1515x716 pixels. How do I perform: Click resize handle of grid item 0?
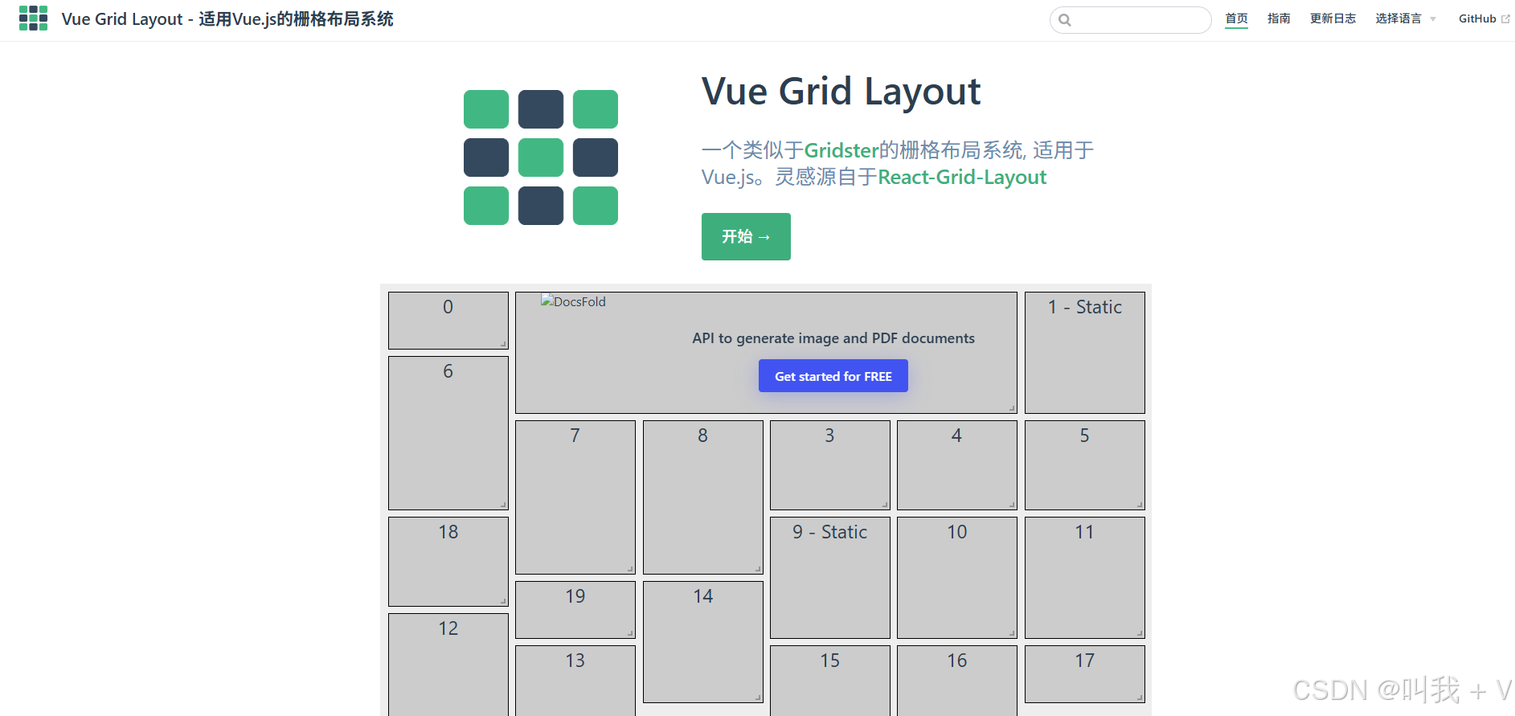[x=503, y=344]
